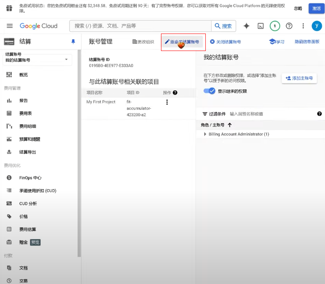Click the 文档 documents icon
This screenshot has width=325, height=284.
[9, 268]
